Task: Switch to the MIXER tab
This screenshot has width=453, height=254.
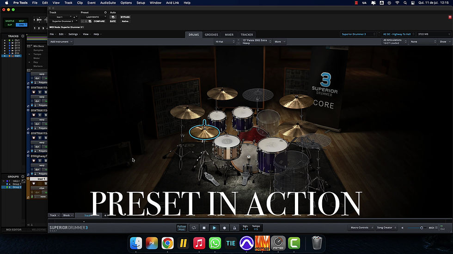Action: click(x=229, y=35)
